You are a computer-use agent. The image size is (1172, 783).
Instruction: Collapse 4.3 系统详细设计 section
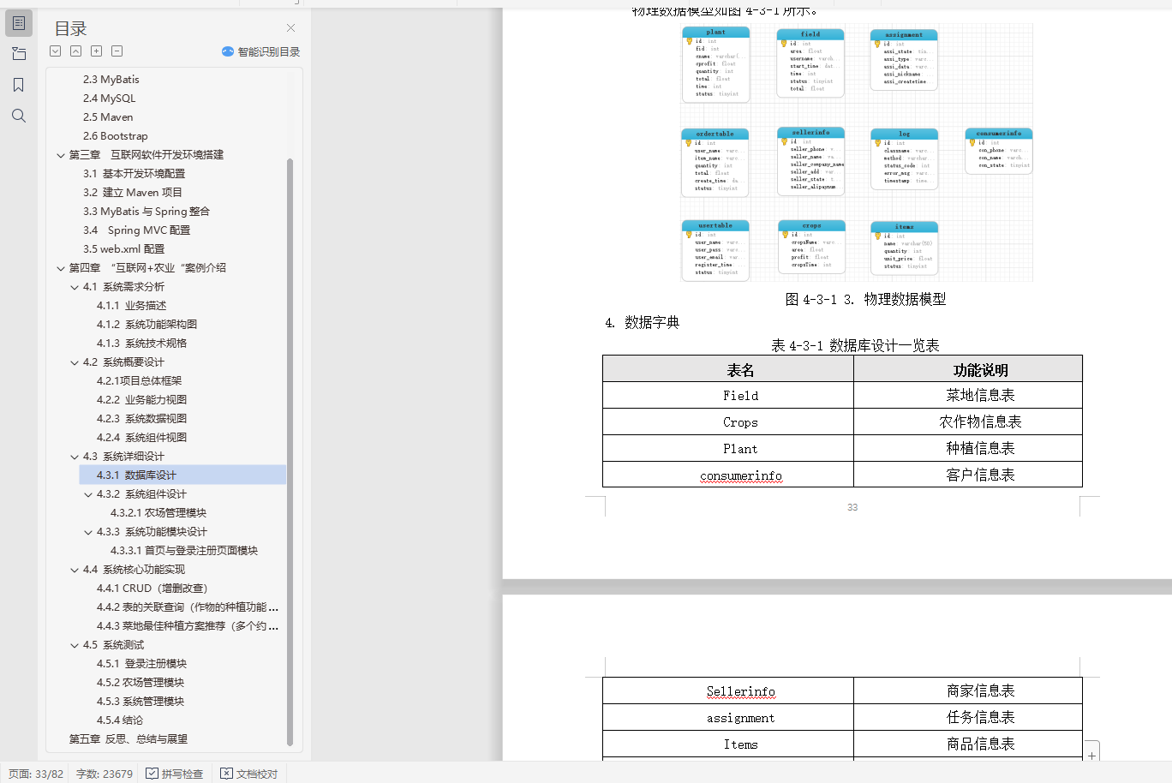[x=75, y=457]
